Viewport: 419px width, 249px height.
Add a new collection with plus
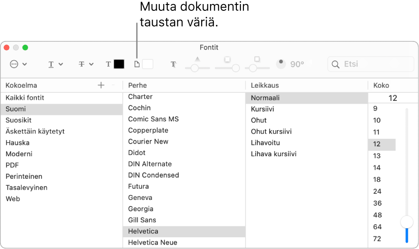101,85
